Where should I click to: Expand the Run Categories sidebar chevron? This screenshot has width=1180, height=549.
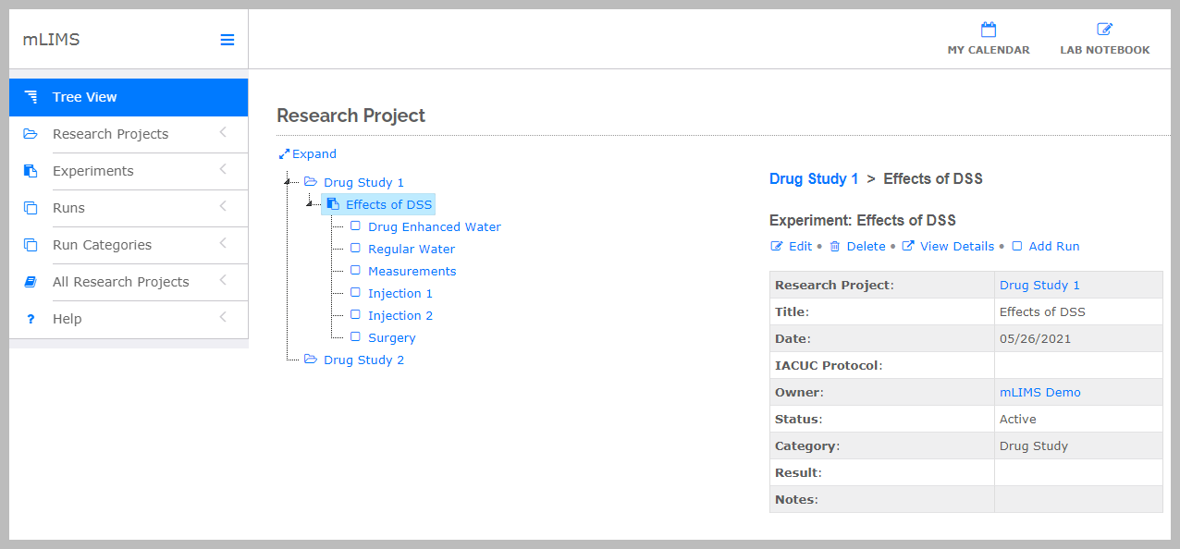(223, 244)
